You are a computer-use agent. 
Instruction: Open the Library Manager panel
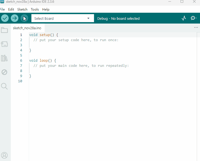pos(4,58)
